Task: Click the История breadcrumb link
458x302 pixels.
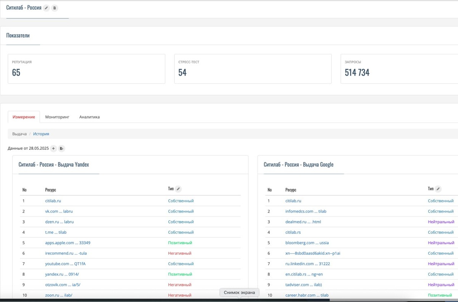Action: pos(41,134)
